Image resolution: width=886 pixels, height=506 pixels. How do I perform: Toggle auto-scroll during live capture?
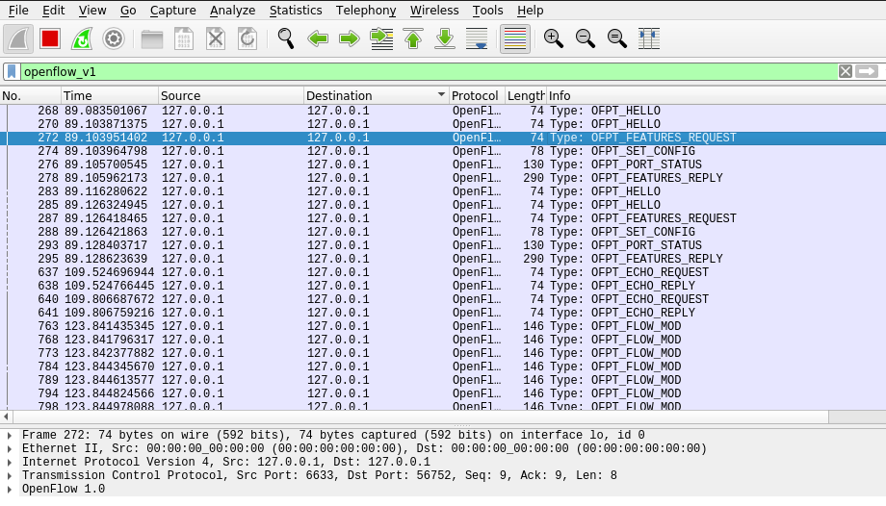[x=477, y=38]
